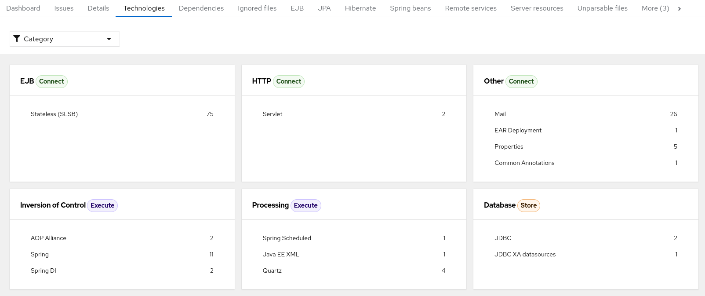Expand the More (3) tabs menu
705x296 pixels.
point(655,8)
